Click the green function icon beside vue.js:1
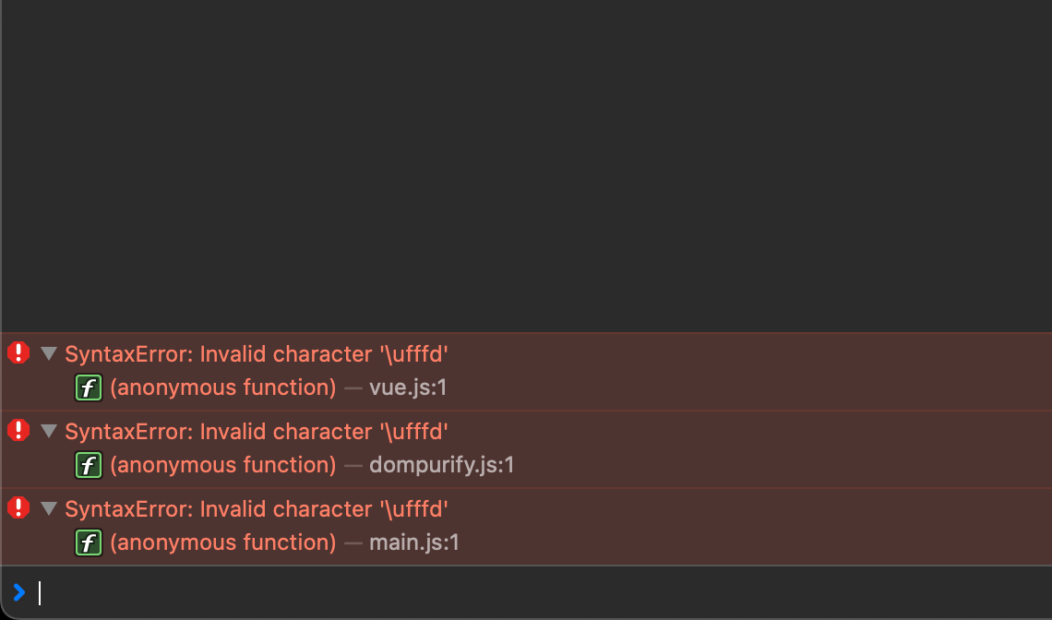Viewport: 1052px width, 620px height. pyautogui.click(x=89, y=387)
